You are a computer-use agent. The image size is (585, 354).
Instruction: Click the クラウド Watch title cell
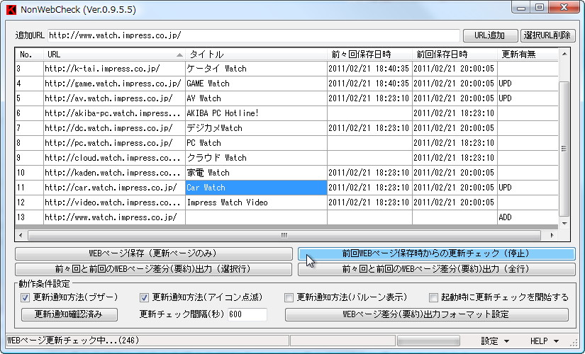tap(256, 158)
